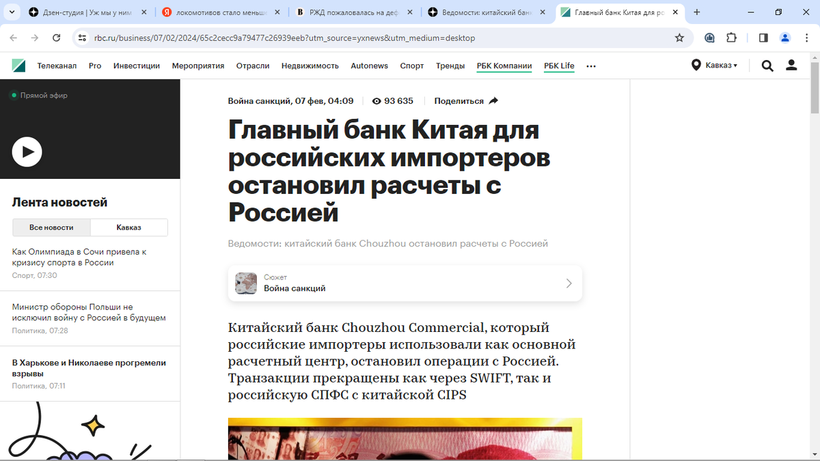Click the browser forward arrow

click(x=36, y=38)
